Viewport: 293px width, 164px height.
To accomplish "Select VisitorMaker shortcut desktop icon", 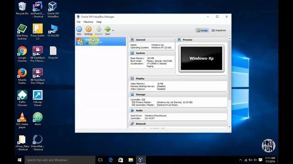I will point(37,143).
